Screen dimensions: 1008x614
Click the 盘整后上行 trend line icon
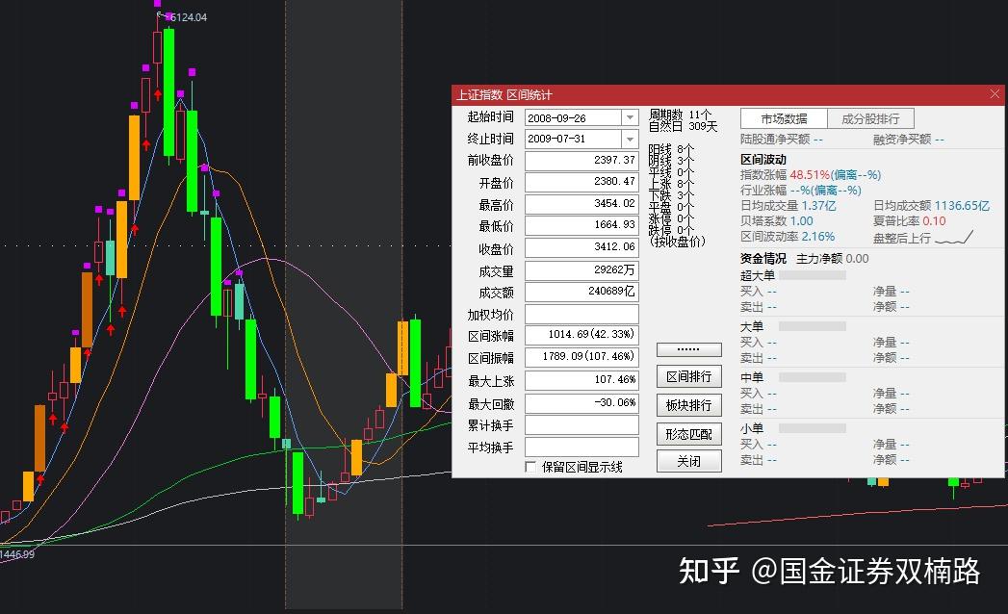click(954, 238)
